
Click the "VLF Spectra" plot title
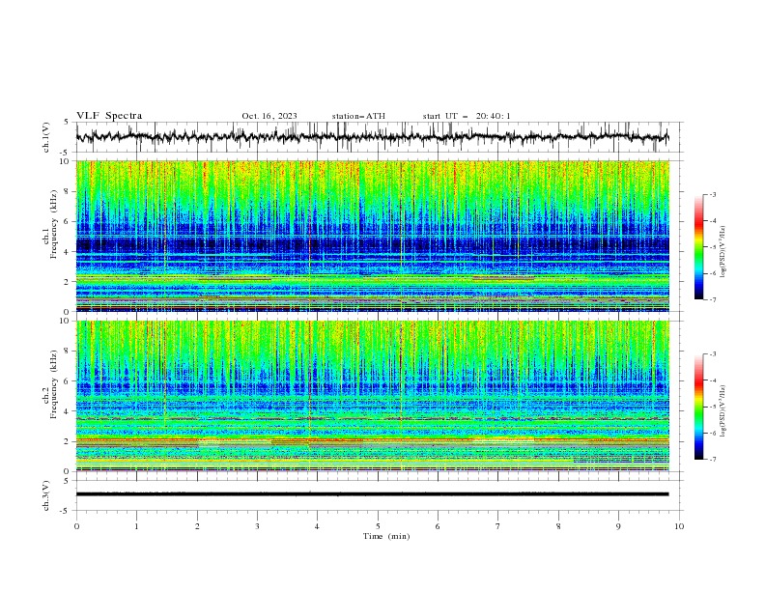(109, 116)
